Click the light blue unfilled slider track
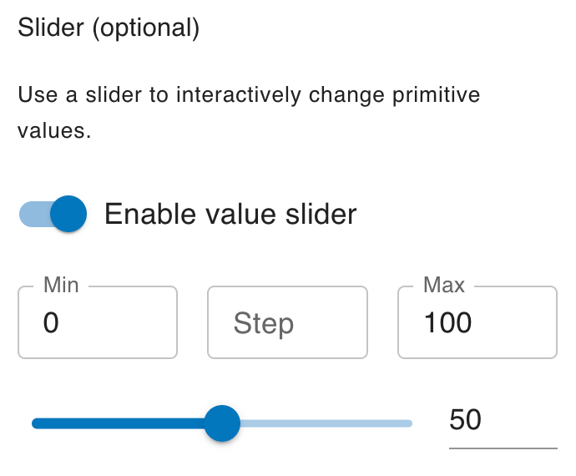Image resolution: width=576 pixels, height=476 pixels. click(326, 423)
